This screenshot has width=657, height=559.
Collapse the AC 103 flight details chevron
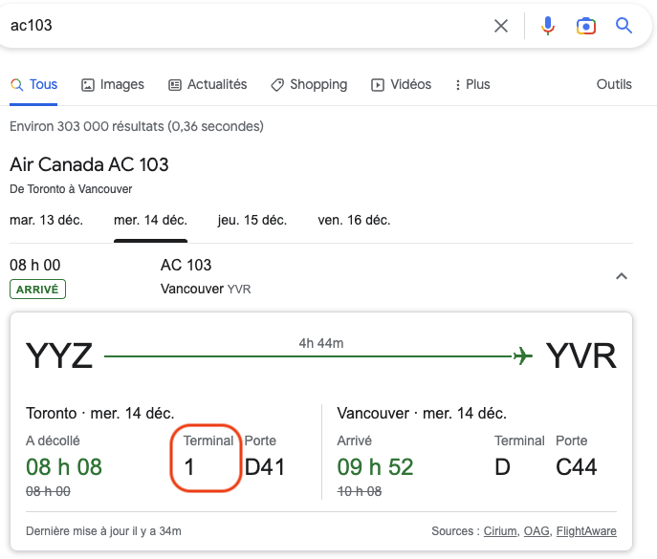click(621, 276)
